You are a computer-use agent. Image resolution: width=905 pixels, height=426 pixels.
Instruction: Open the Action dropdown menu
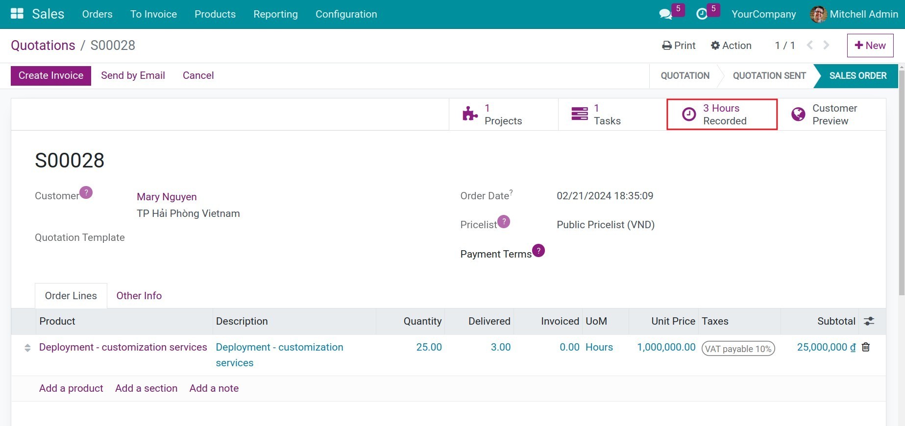[x=731, y=46]
